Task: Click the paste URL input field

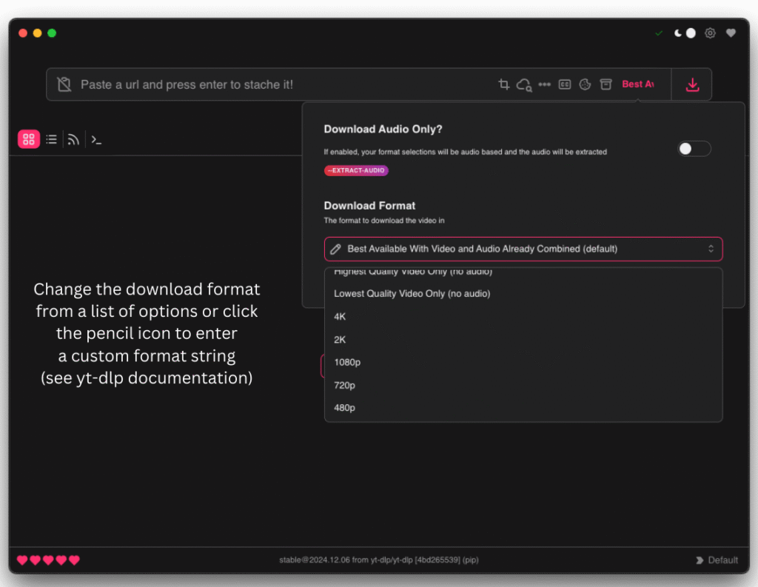Action: click(x=281, y=84)
